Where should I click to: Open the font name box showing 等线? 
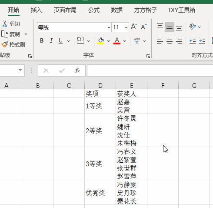[x=74, y=27]
